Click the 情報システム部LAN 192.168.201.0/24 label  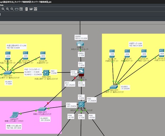[14, 127]
